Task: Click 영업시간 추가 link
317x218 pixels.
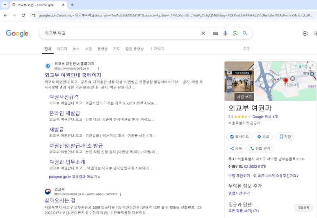Action: coord(239,193)
